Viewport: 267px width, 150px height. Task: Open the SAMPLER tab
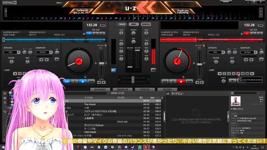123,89
